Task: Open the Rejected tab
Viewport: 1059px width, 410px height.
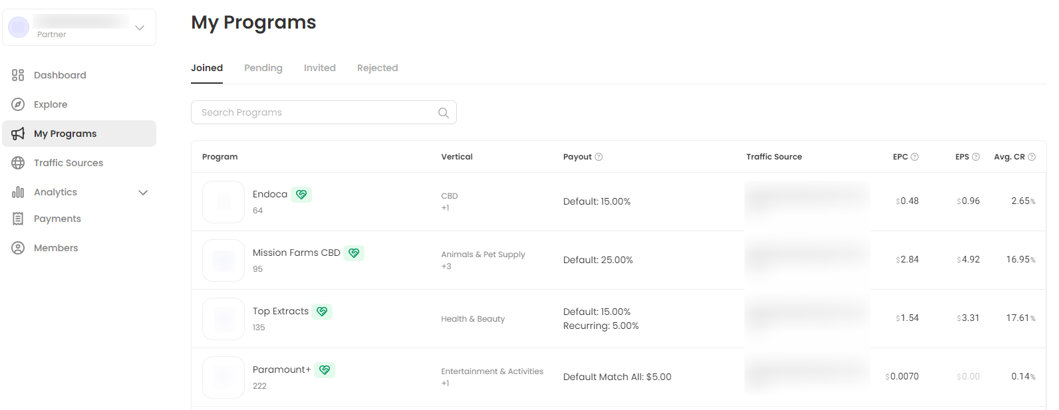Action: (x=377, y=68)
